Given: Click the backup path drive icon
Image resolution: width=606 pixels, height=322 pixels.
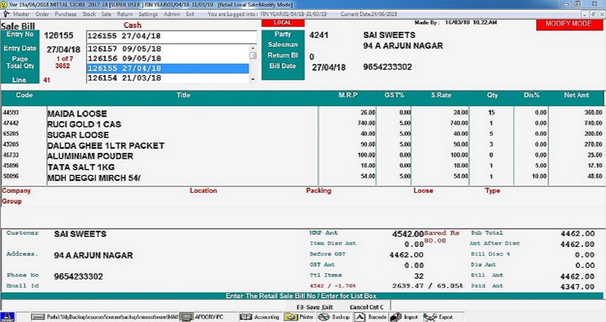Looking at the screenshot, I should 39,317.
